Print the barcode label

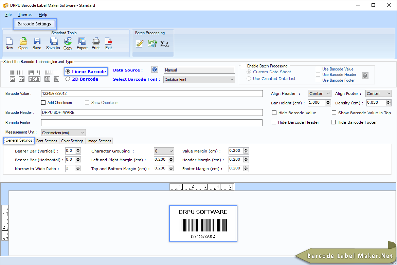(x=96, y=43)
